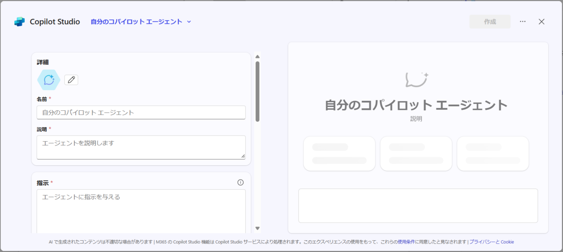The width and height of the screenshot is (563, 252).
Task: Click the 説明 text under preview title
Action: click(416, 119)
